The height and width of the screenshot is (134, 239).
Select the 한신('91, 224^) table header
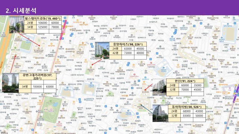pos(185,81)
